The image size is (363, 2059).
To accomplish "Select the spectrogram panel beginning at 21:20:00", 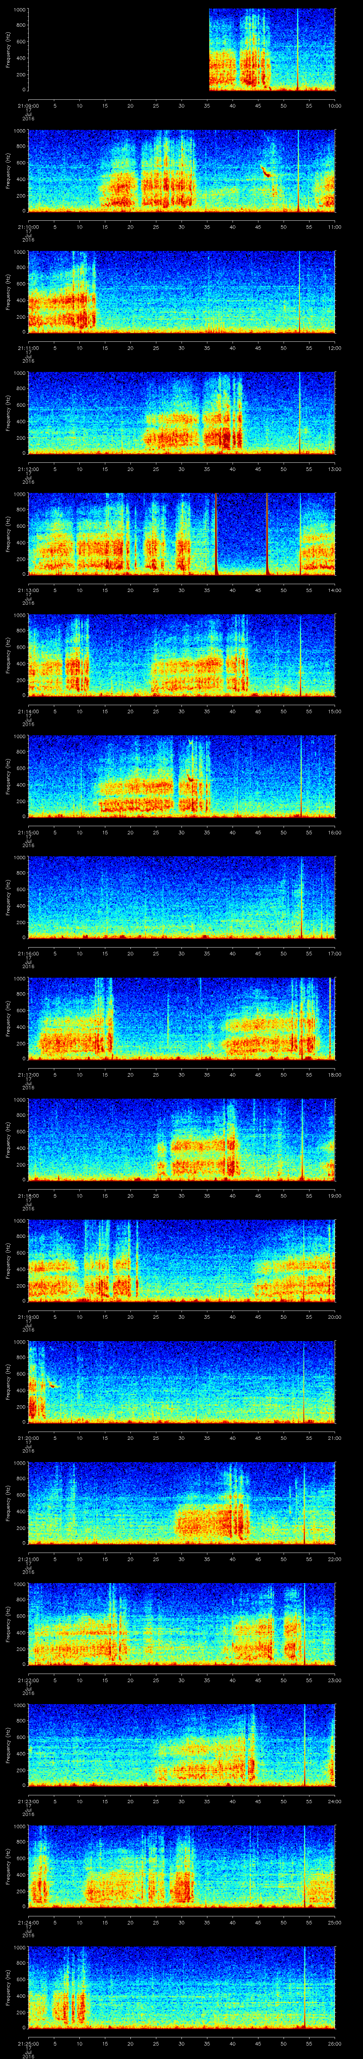I will (181, 1382).
